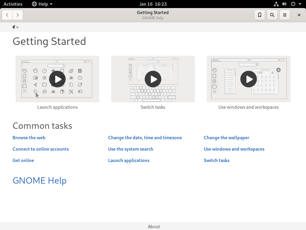306x230 pixels.
Task: Open the bookmarks icon in header bar
Action: [260, 15]
